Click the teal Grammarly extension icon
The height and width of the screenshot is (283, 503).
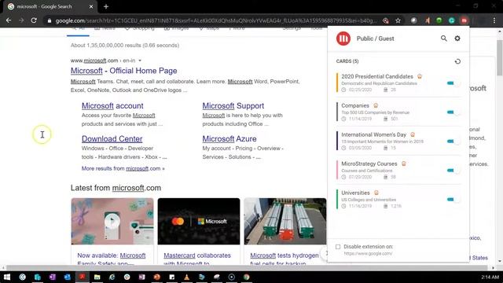click(452, 20)
